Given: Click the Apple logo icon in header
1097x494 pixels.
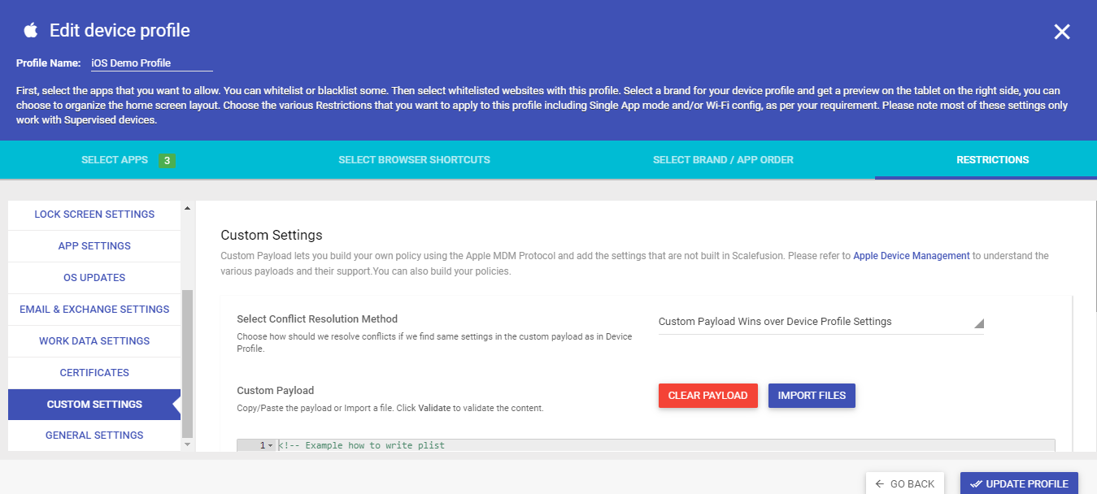Looking at the screenshot, I should pyautogui.click(x=31, y=31).
